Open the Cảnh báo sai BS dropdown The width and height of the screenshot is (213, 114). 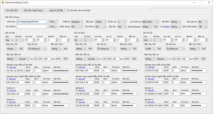click(x=203, y=27)
